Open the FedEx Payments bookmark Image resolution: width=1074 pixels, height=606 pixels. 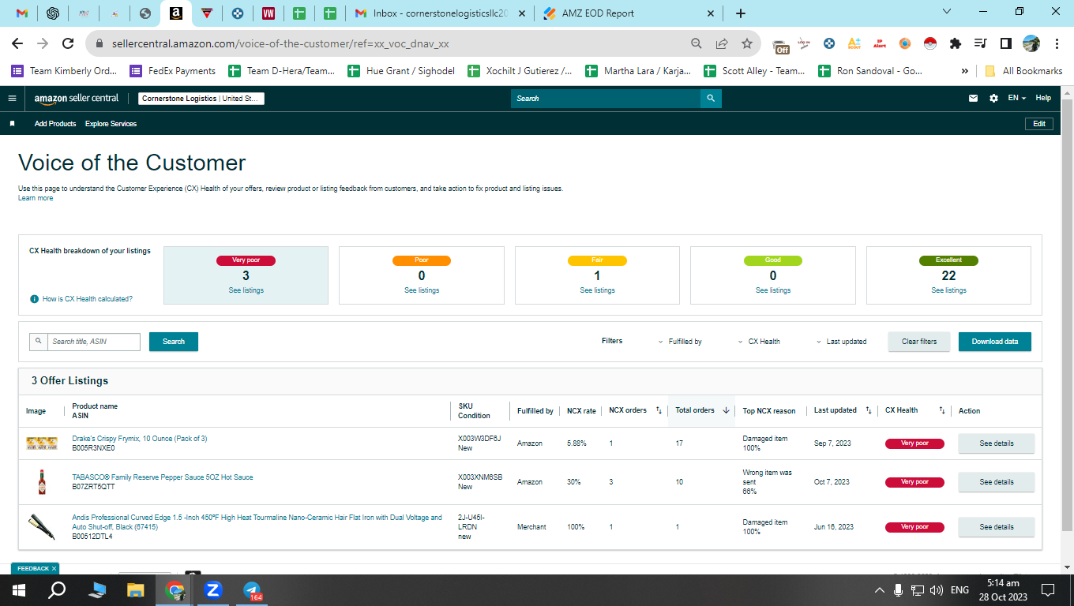[x=173, y=71]
